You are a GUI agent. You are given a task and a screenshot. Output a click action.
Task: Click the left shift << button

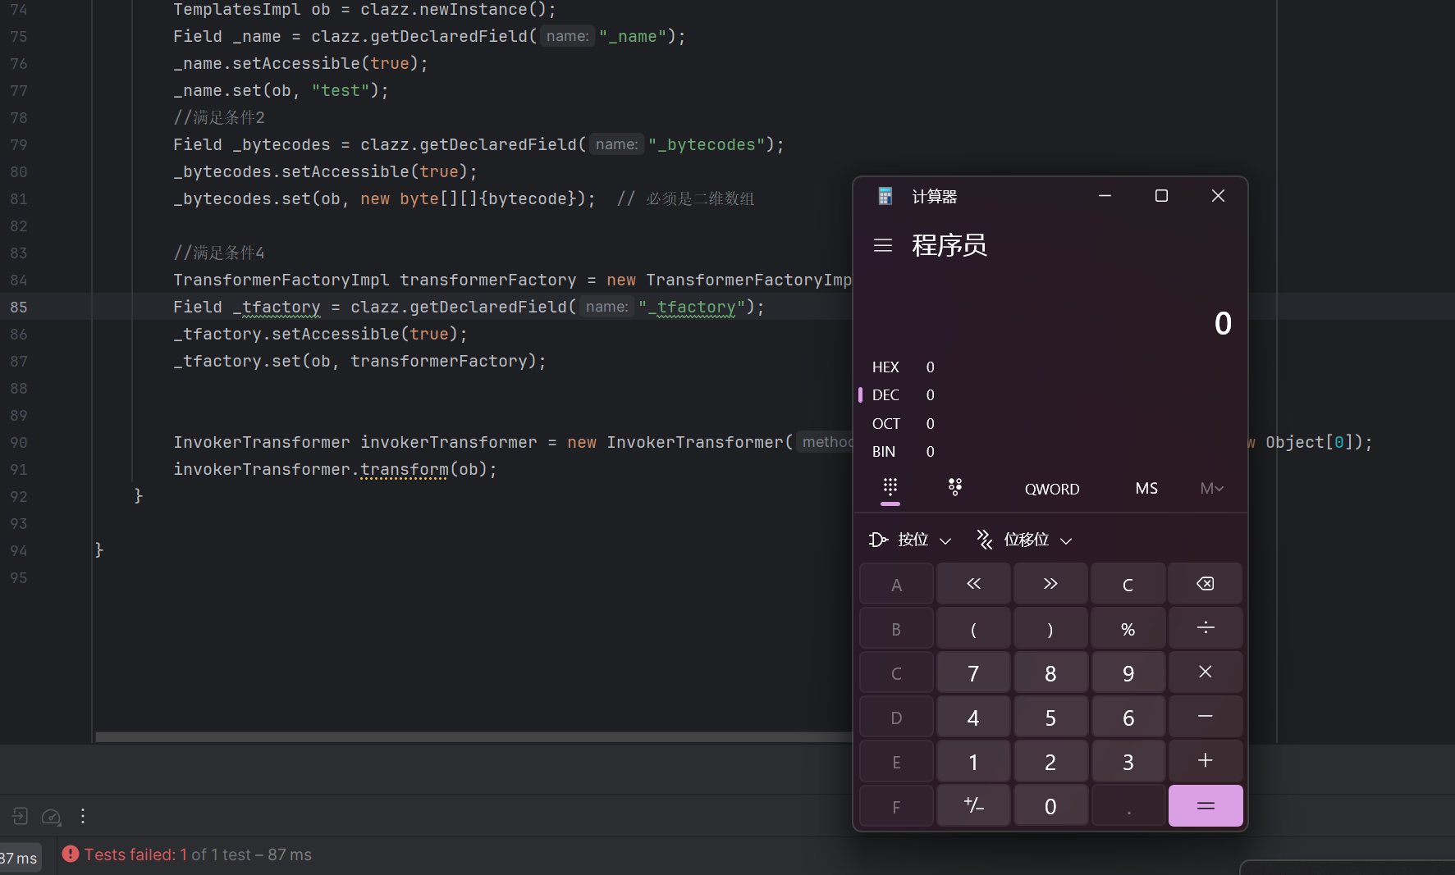[x=973, y=584]
